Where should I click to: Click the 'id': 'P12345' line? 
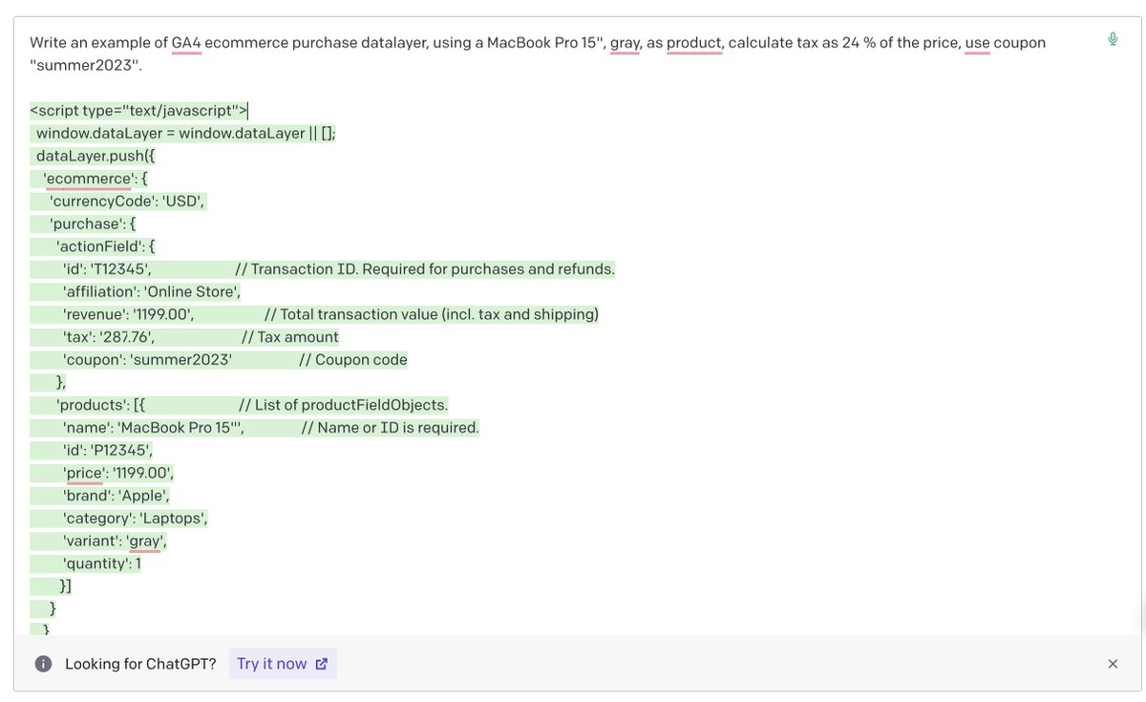click(x=107, y=451)
